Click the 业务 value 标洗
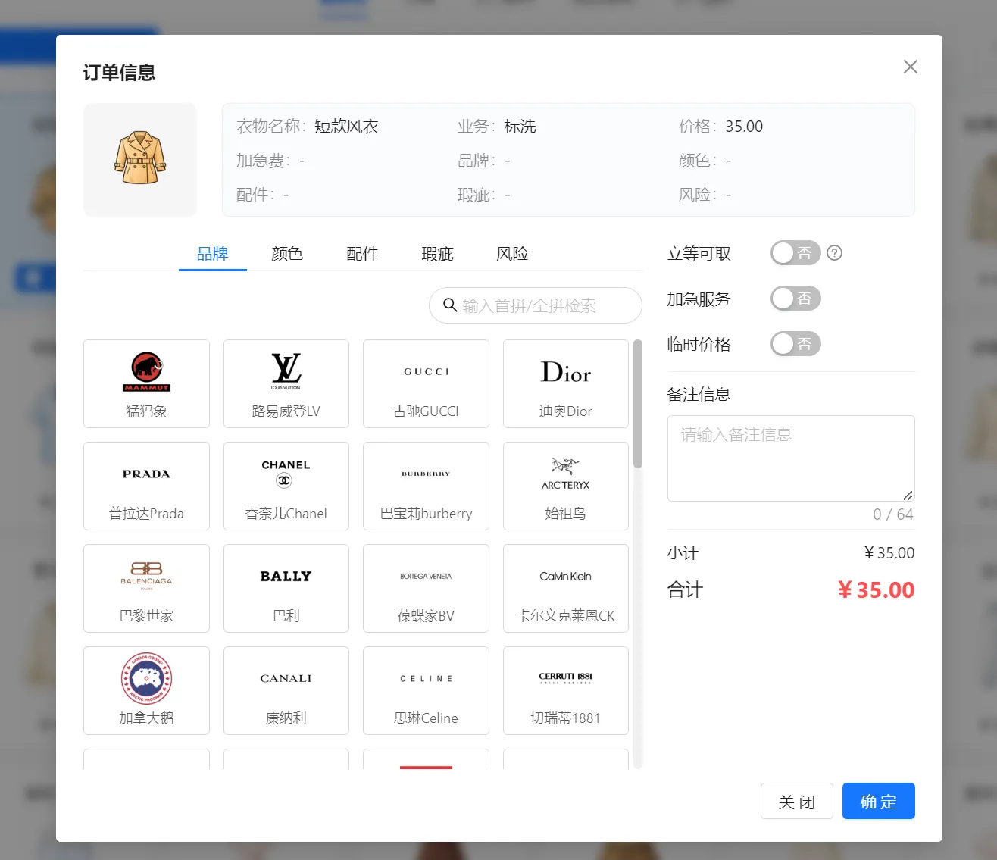 click(x=520, y=127)
